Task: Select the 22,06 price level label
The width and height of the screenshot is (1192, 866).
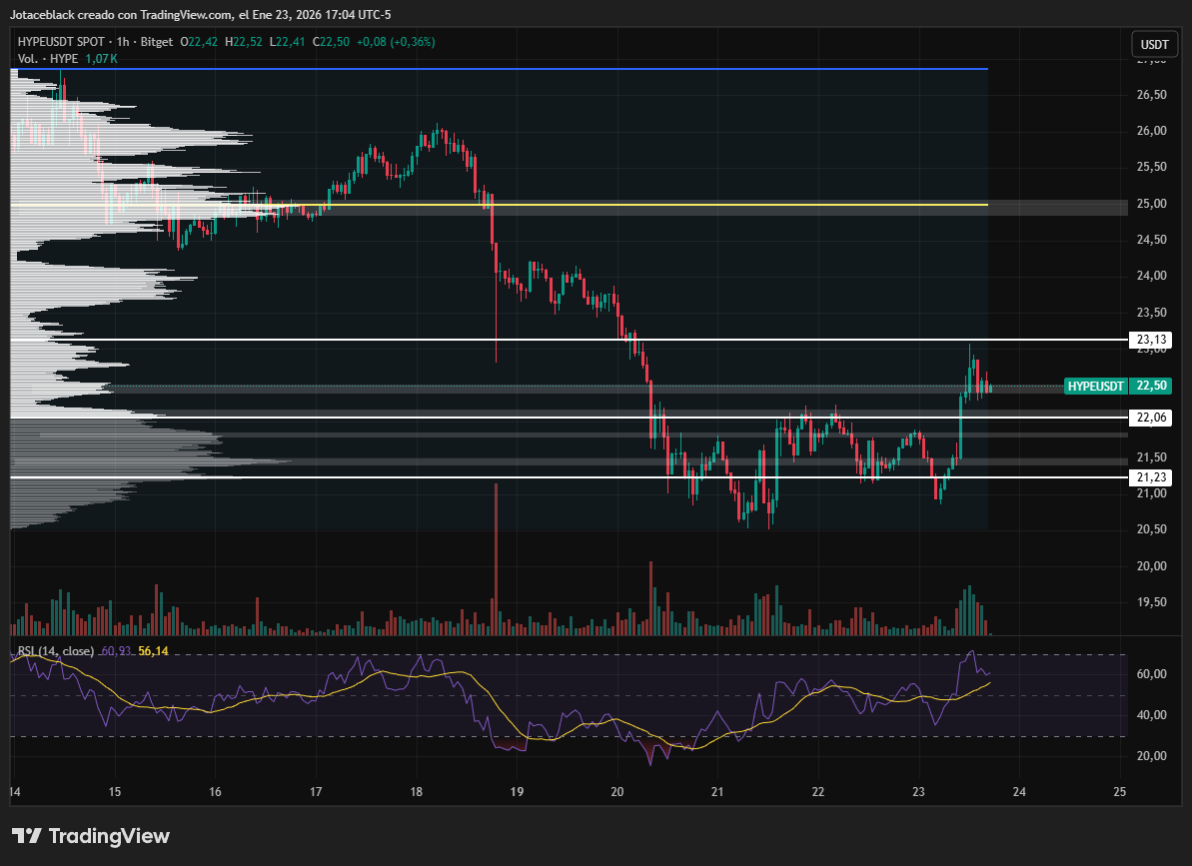Action: 1152,418
